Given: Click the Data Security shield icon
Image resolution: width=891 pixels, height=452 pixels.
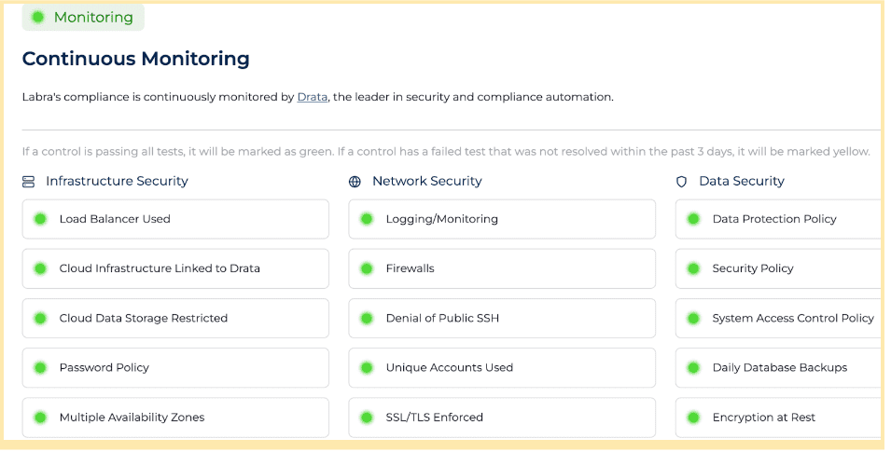Looking at the screenshot, I should [x=681, y=182].
